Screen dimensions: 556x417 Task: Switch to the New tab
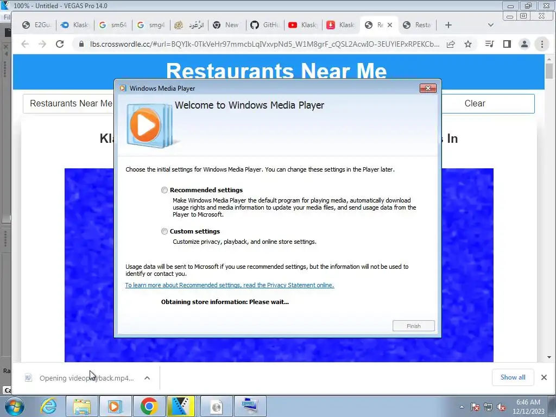click(x=228, y=25)
